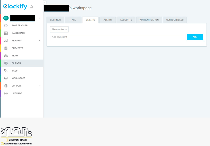Click the Team people icon
Image resolution: width=210 pixels, height=146 pixels.
click(6, 56)
